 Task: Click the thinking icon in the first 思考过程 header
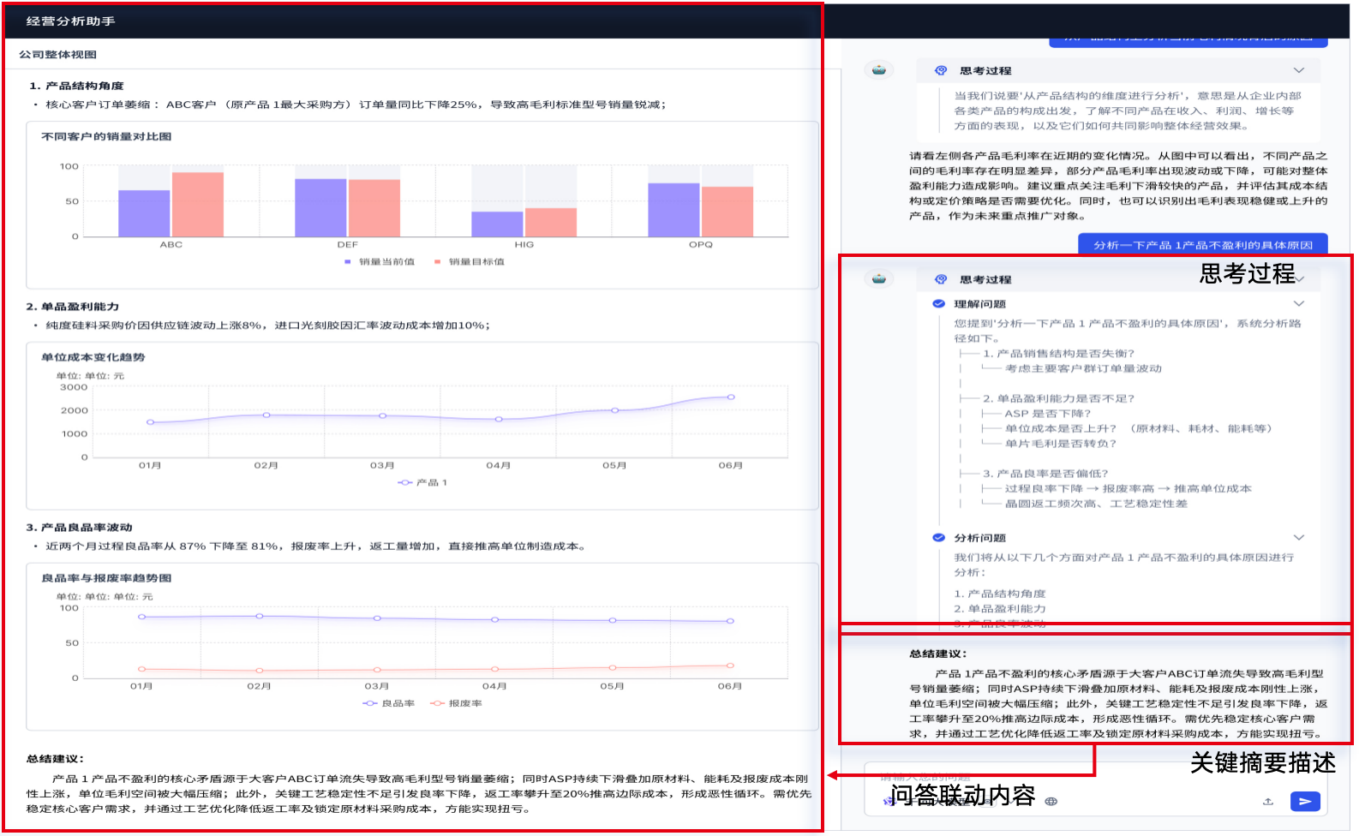coord(941,70)
